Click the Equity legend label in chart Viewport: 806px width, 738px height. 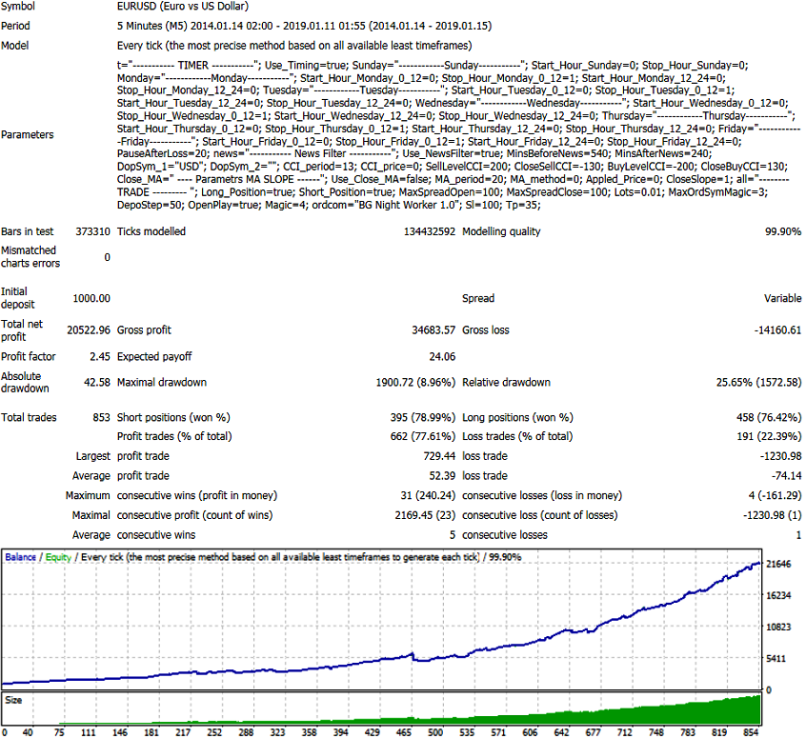[58, 557]
